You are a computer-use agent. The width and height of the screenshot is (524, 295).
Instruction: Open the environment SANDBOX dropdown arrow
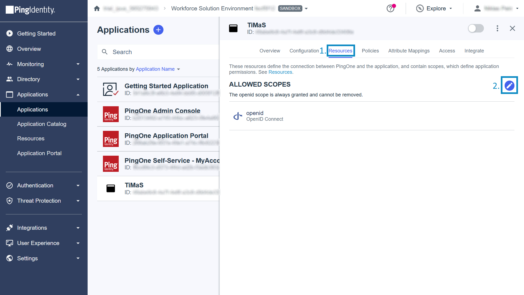(x=306, y=9)
